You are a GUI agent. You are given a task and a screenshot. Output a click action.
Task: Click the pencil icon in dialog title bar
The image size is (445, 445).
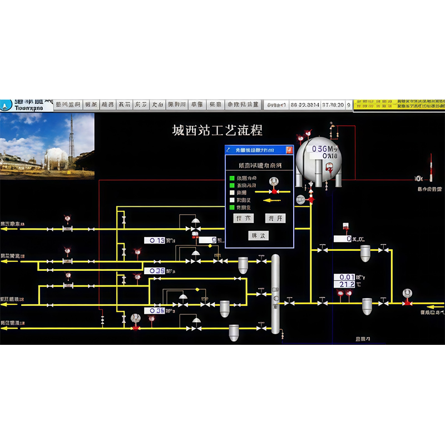click(228, 150)
